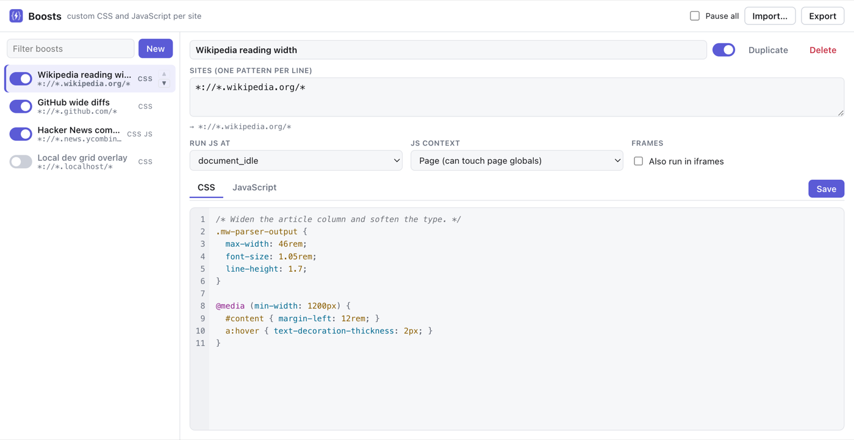Toggle the enabled switch beside Duplicate
854x440 pixels.
pyautogui.click(x=723, y=50)
